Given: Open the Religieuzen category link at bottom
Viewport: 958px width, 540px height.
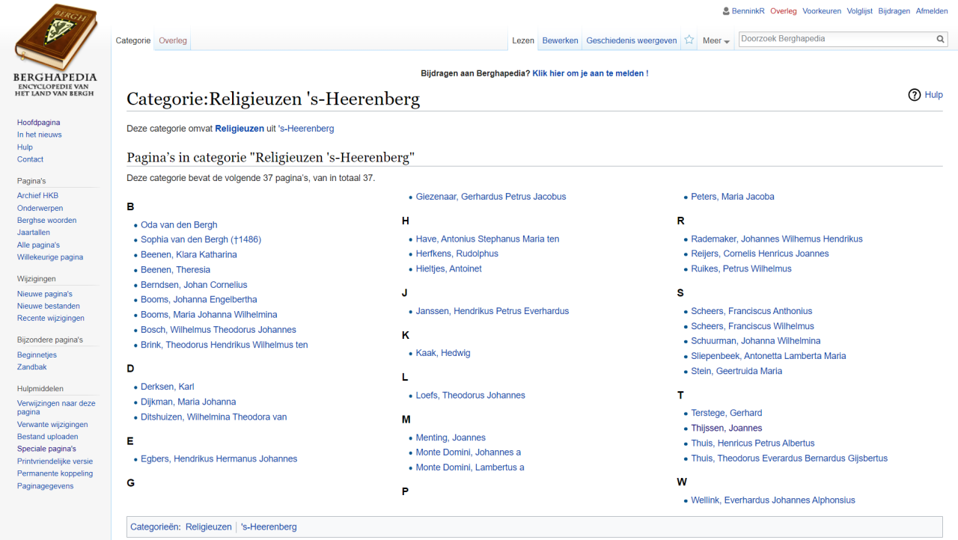Looking at the screenshot, I should tap(209, 527).
